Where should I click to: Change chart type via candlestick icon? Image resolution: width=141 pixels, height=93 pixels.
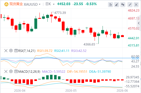point(123,5)
